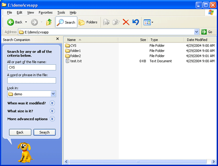Click the red Delete X icon
The height and width of the screenshot is (166, 218).
(126, 22)
